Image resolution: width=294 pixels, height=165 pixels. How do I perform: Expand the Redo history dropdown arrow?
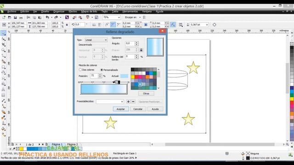(60, 17)
